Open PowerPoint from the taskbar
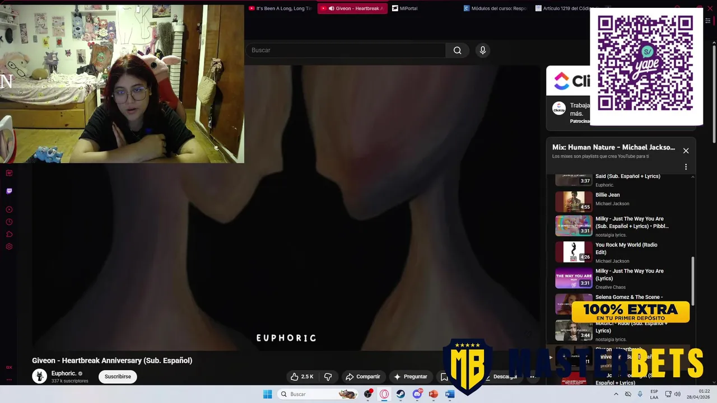 point(433,394)
